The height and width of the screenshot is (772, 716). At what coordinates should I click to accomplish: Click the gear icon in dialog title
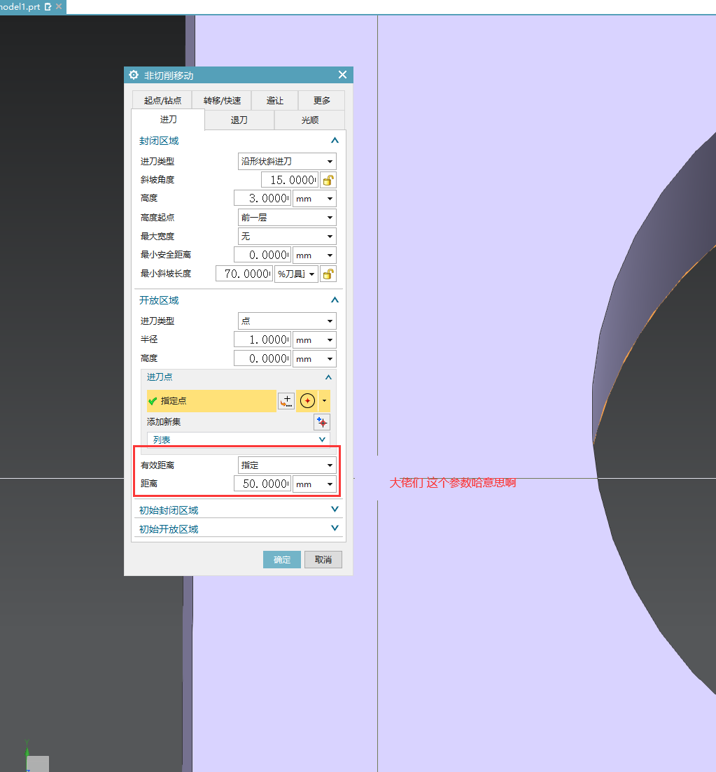point(134,75)
